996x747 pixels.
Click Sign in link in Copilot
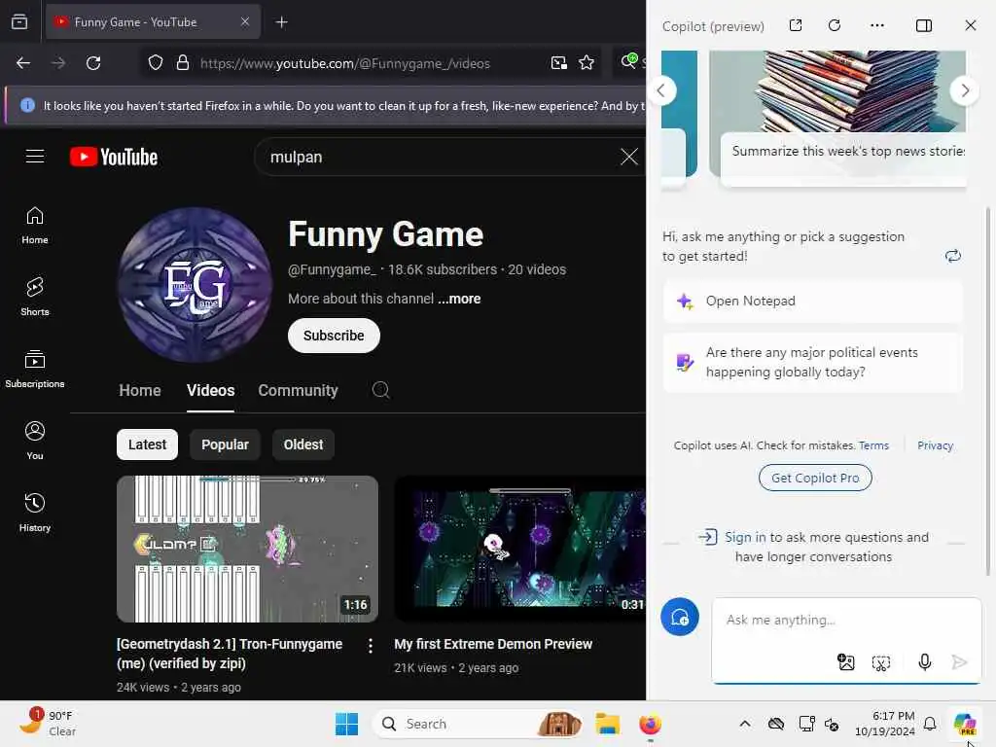(745, 537)
